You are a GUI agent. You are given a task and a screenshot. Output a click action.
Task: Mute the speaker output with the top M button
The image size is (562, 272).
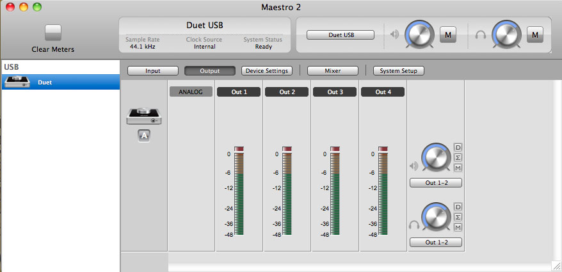tap(448, 34)
